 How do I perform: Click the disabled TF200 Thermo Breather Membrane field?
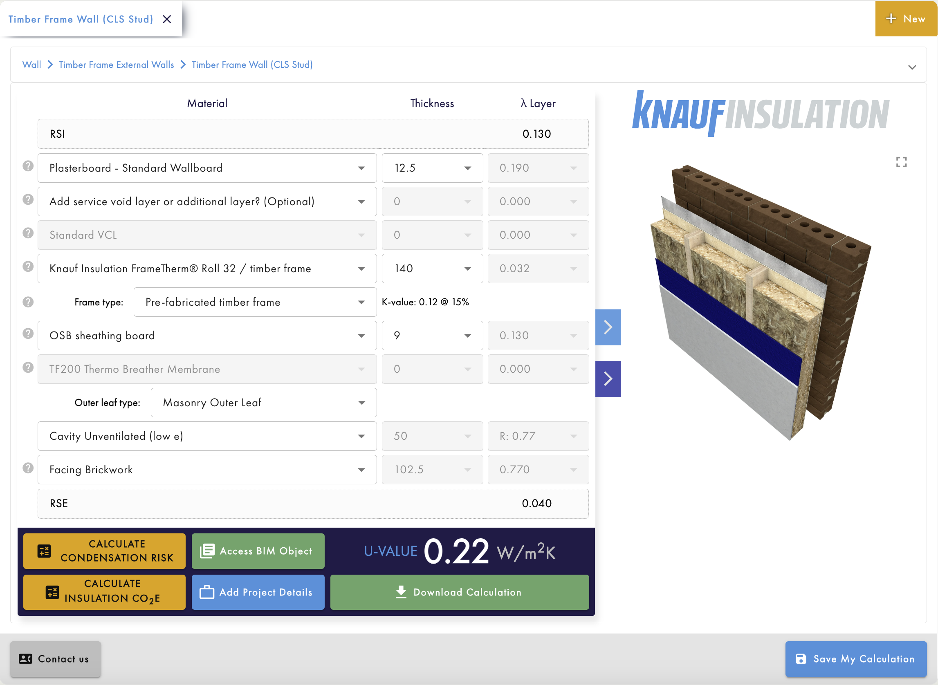coord(207,369)
